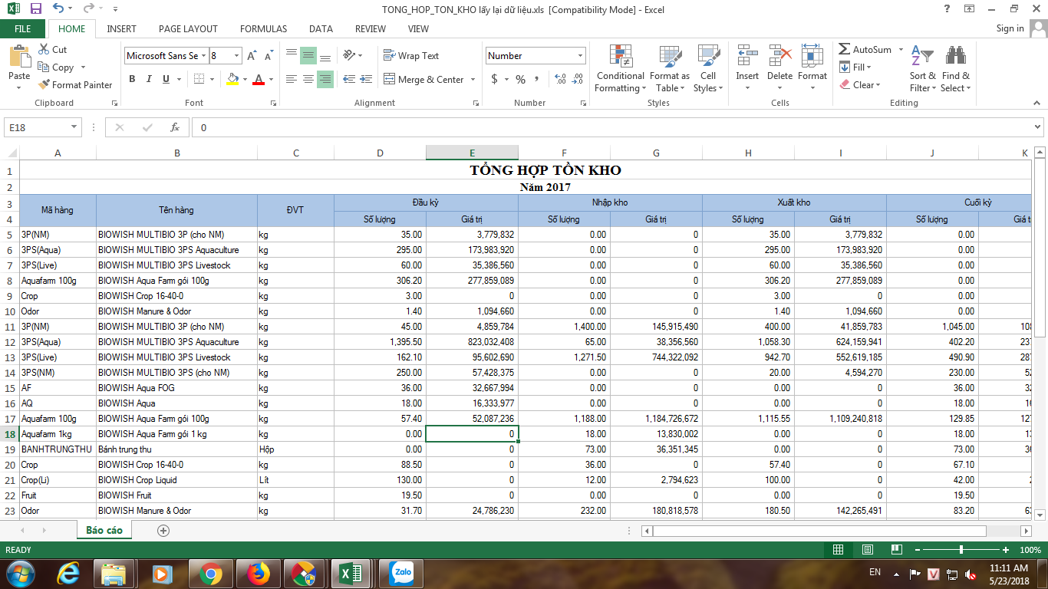Toggle Wrap Text

click(411, 56)
